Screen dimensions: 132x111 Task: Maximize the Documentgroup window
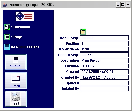[123, 5]
